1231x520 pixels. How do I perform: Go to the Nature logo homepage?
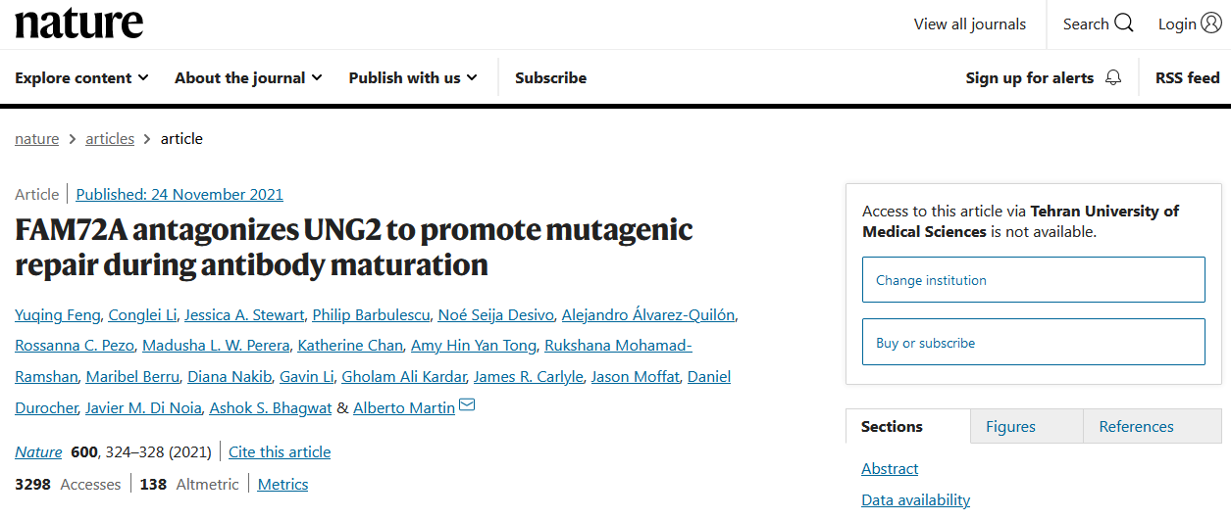[79, 24]
